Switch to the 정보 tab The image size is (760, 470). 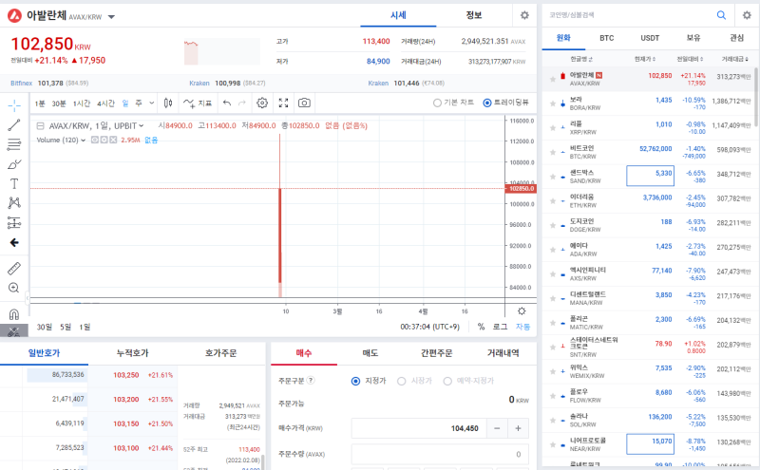click(x=473, y=15)
